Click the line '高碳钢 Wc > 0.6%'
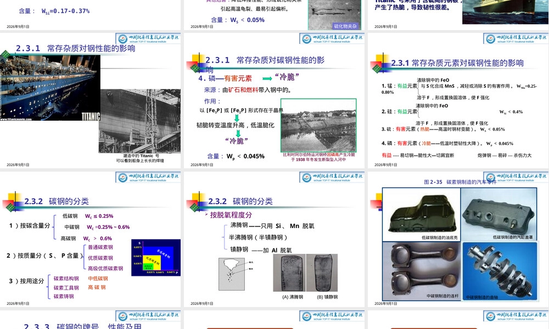The width and height of the screenshot is (549, 329). [86, 239]
